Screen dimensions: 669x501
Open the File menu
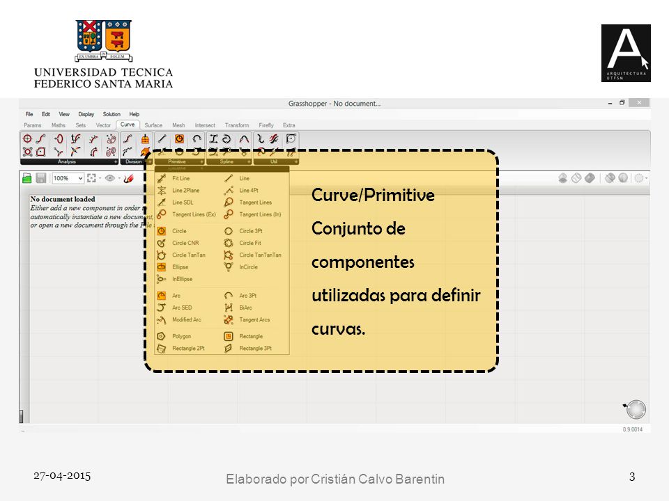(x=29, y=114)
